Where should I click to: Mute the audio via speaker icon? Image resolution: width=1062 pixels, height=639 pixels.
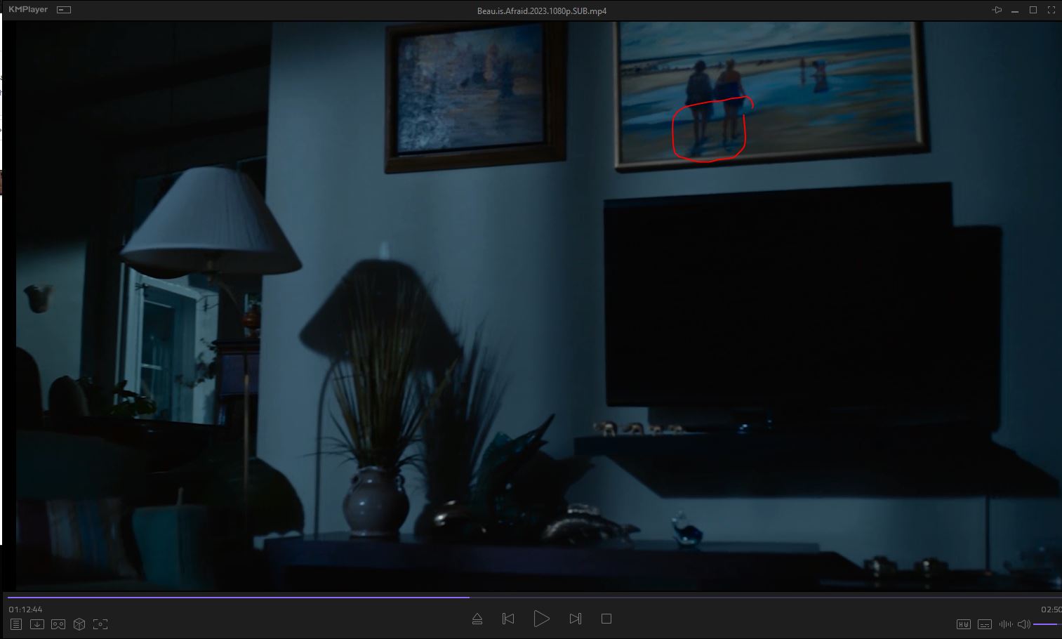(1023, 624)
